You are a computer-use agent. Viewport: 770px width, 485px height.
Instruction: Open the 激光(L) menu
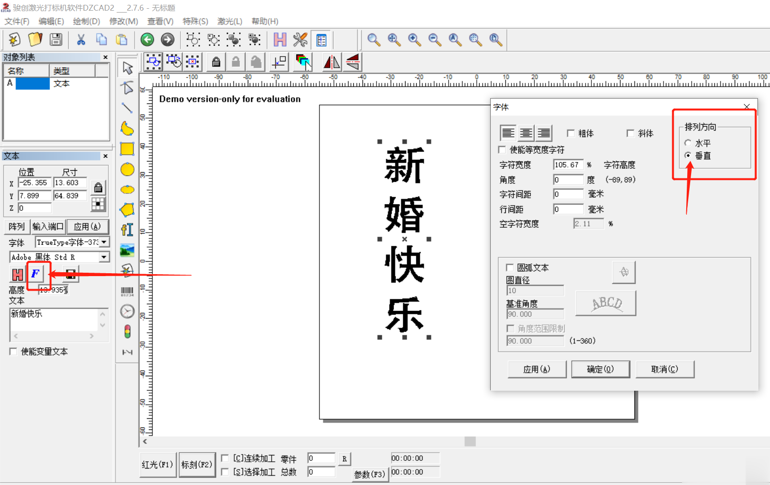[x=229, y=21]
